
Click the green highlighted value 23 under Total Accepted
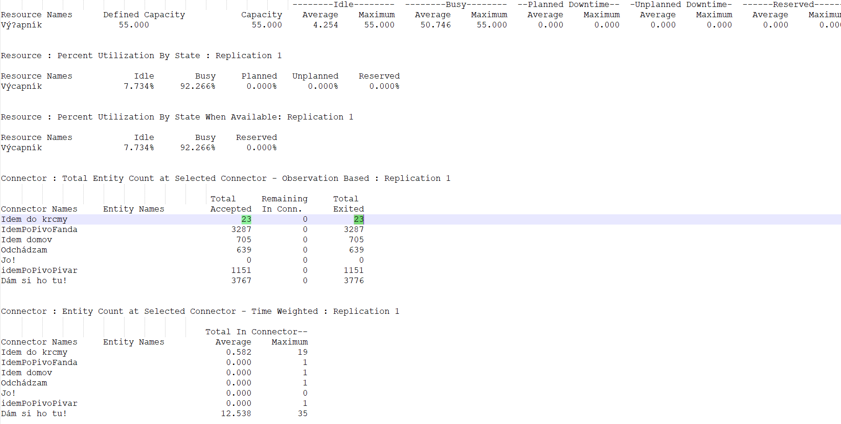[x=246, y=219]
